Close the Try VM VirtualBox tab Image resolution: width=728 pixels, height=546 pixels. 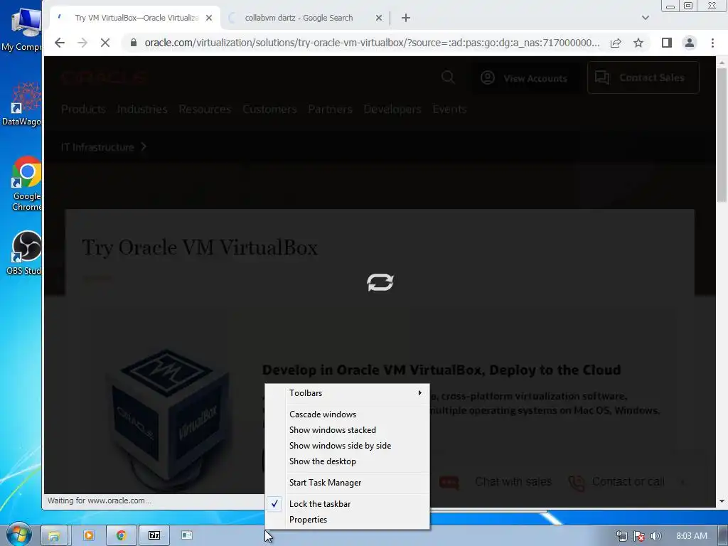(209, 18)
